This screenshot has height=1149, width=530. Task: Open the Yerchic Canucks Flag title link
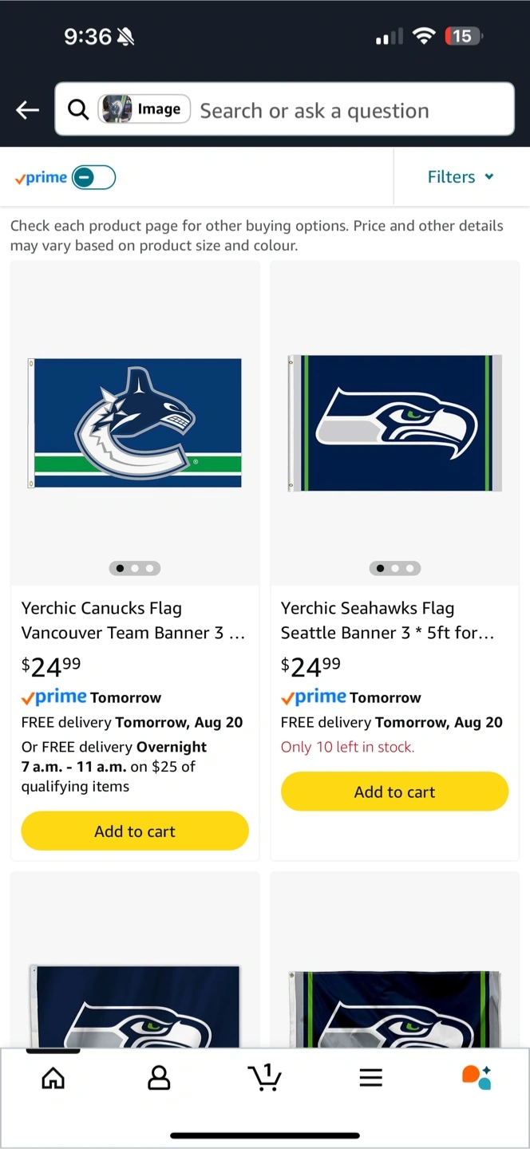[x=133, y=620]
